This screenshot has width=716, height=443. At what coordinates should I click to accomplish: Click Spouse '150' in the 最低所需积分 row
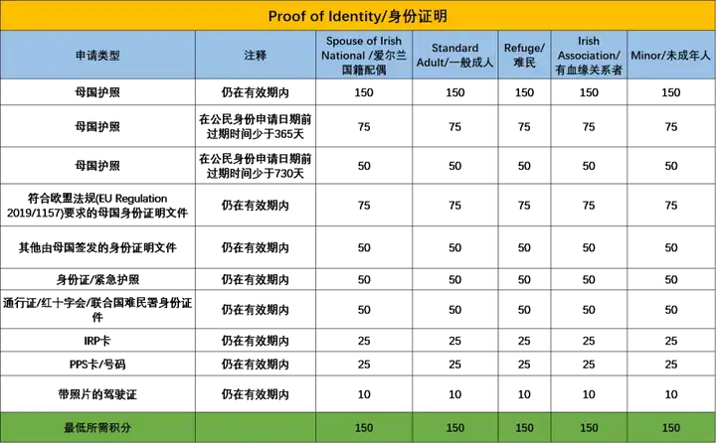[x=364, y=427]
